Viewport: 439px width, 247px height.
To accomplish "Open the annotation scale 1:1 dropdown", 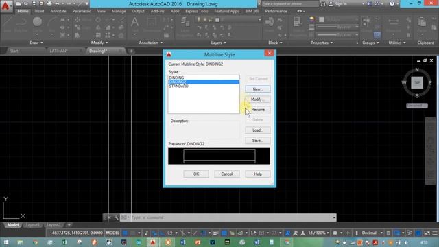I will [318, 233].
